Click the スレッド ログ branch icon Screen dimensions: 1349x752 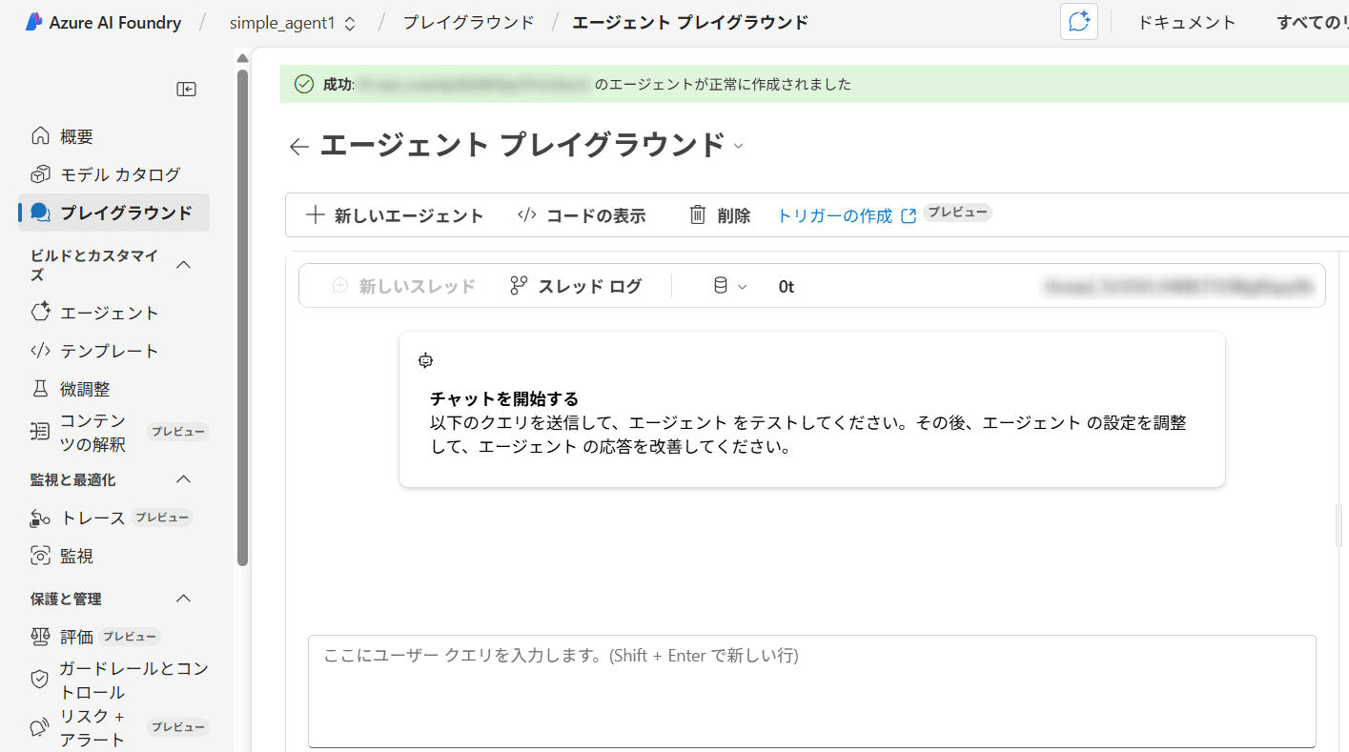[519, 286]
